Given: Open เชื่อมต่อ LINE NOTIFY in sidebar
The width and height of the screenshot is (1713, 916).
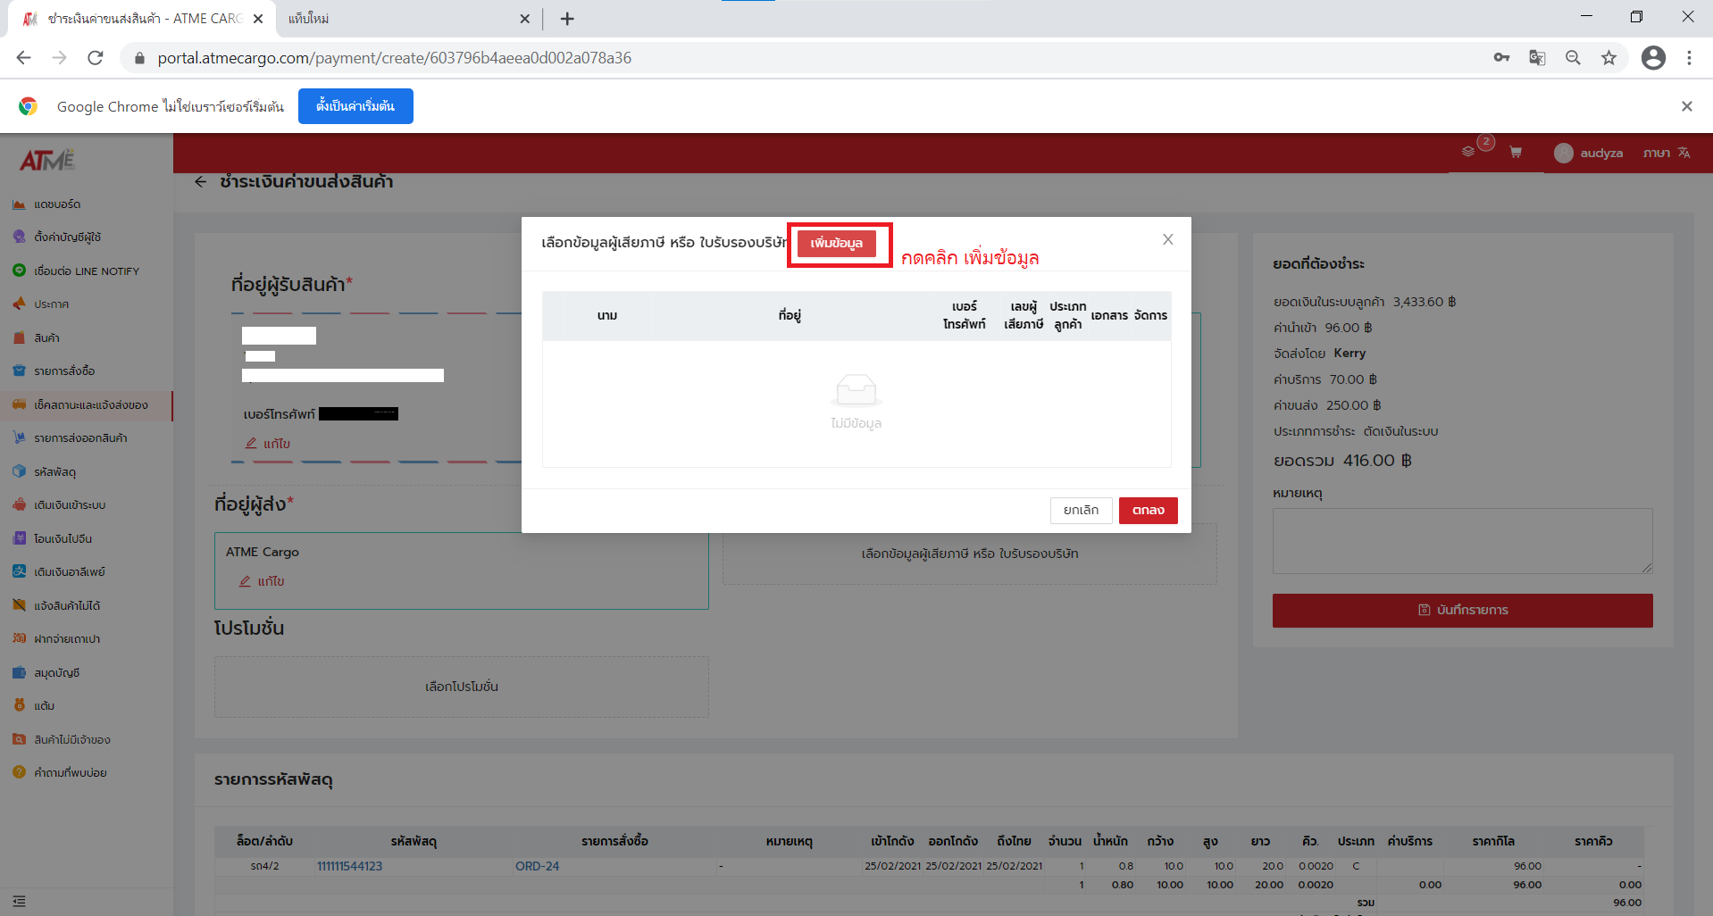Looking at the screenshot, I should (x=86, y=271).
